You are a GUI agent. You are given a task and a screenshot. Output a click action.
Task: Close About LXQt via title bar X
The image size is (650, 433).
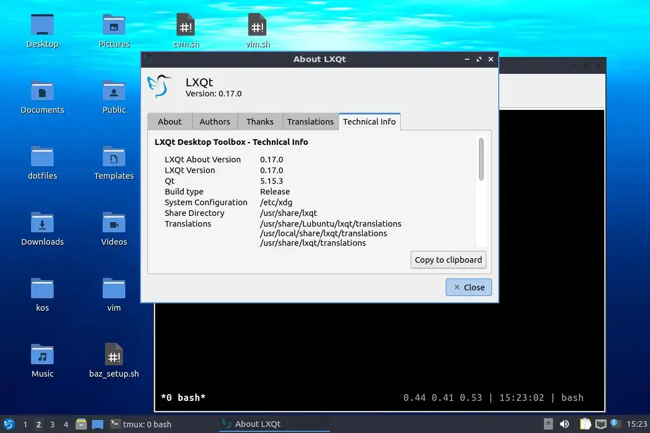491,59
